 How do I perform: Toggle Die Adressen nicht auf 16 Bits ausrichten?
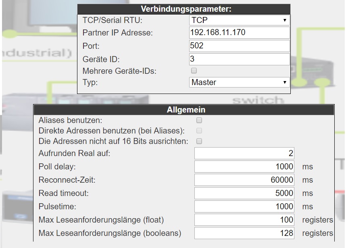199,141
